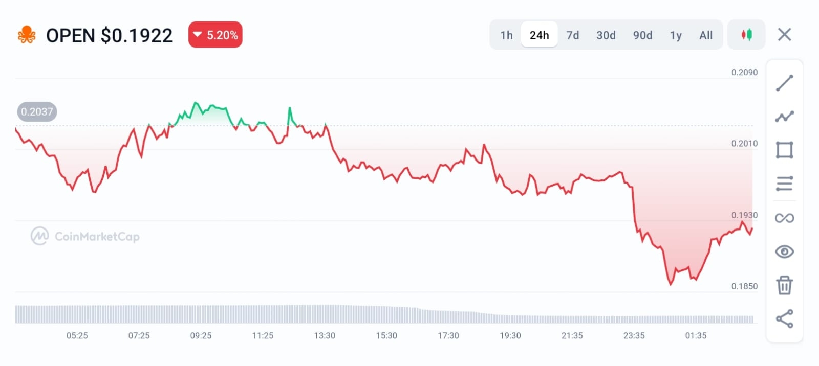Select the trend line drawing tool
The height and width of the screenshot is (366, 819).
(784, 83)
